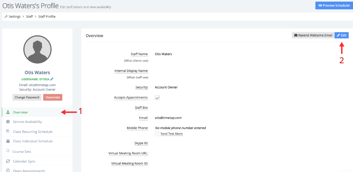Image resolution: width=353 pixels, height=172 pixels.
Task: Click the Course Sets icon in sidebar
Action: 8,151
